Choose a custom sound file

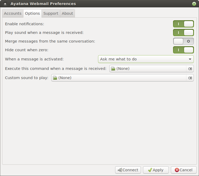click(x=119, y=78)
